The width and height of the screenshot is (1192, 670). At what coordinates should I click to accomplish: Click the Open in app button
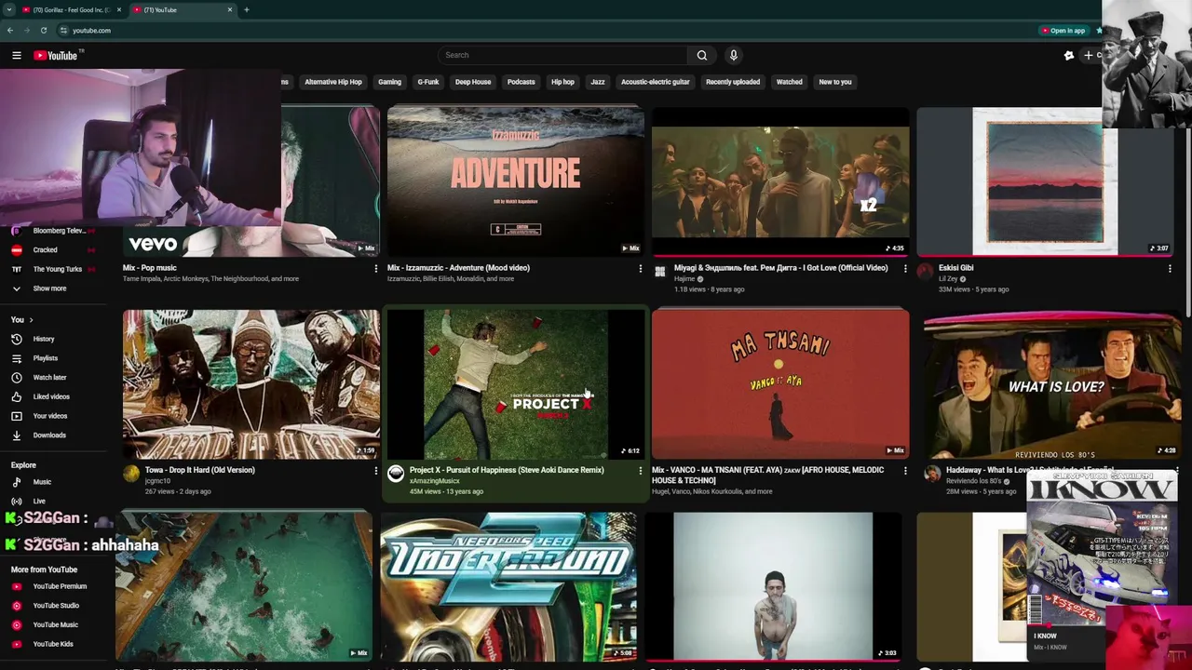click(1063, 31)
